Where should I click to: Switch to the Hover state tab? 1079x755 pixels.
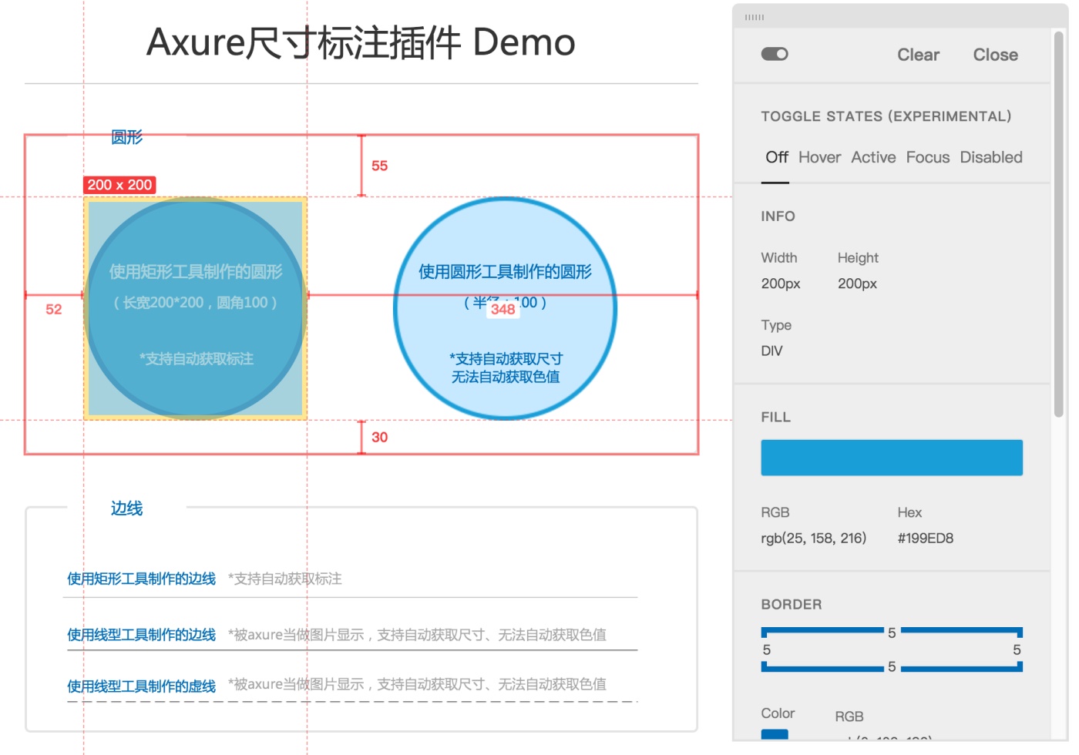pyautogui.click(x=819, y=157)
